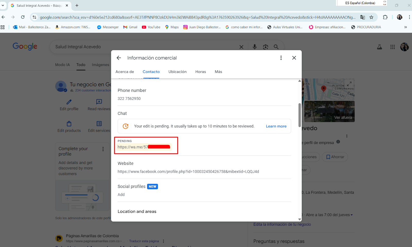The image size is (412, 247).
Task: Open the three-dot menu in dialog header
Action: tap(281, 58)
